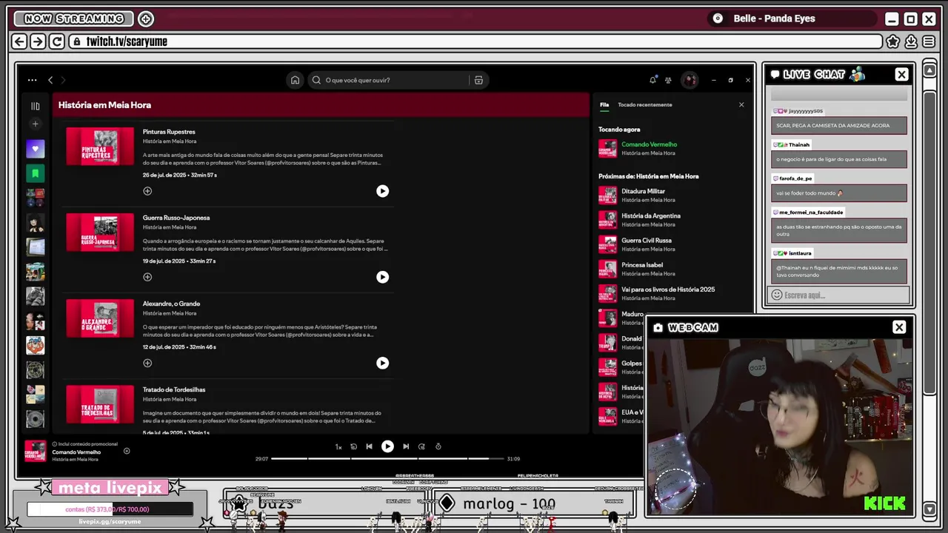Screen dimensions: 948x533
Task: Reload the browser page
Action: click(x=56, y=41)
